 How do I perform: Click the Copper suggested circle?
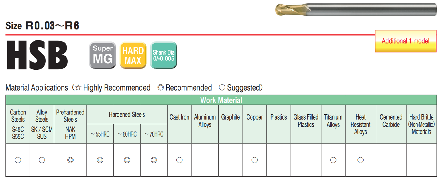[x=254, y=160]
